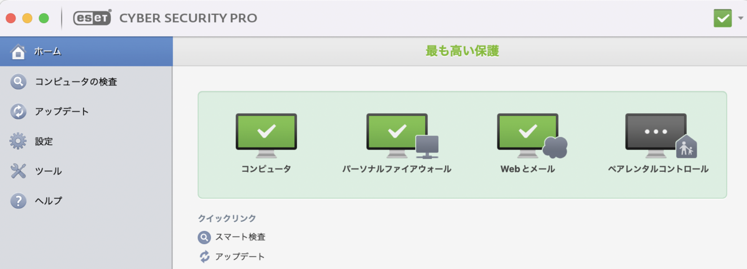The height and width of the screenshot is (269, 747).
Task: Select the ホーム item in the sidebar
Action: 86,52
